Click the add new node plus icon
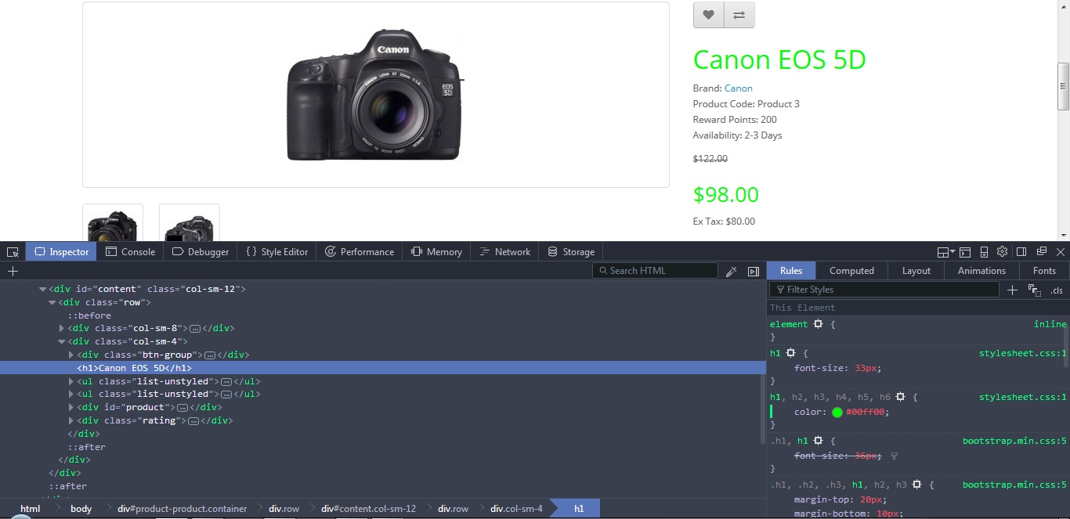This screenshot has width=1070, height=519. pyautogui.click(x=13, y=271)
